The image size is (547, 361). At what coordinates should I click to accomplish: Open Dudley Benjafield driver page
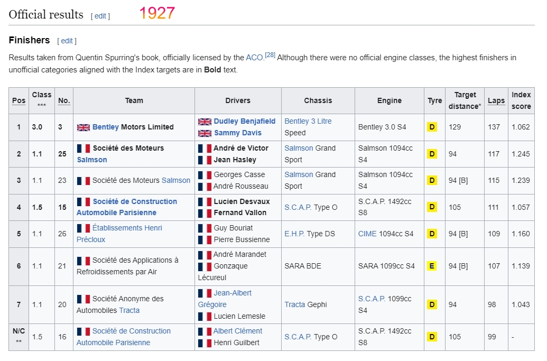[x=245, y=121]
